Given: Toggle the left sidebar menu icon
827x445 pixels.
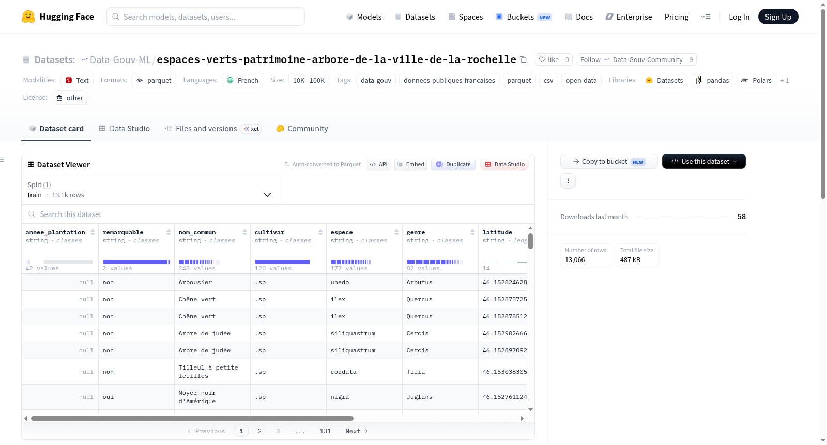Looking at the screenshot, I should (2, 160).
